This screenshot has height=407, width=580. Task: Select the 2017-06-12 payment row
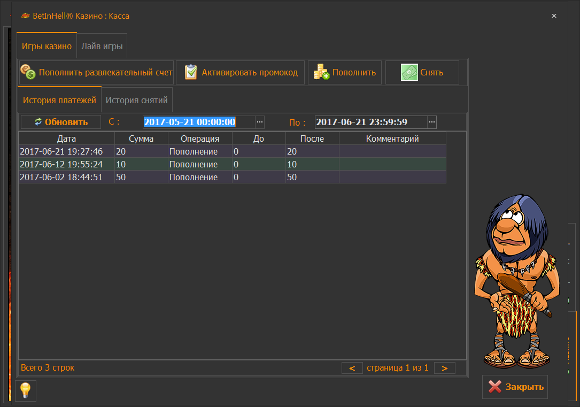pos(232,164)
